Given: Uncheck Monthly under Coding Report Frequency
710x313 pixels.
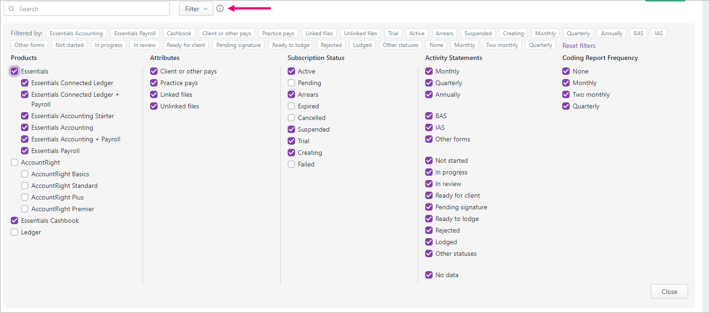Looking at the screenshot, I should pyautogui.click(x=566, y=83).
